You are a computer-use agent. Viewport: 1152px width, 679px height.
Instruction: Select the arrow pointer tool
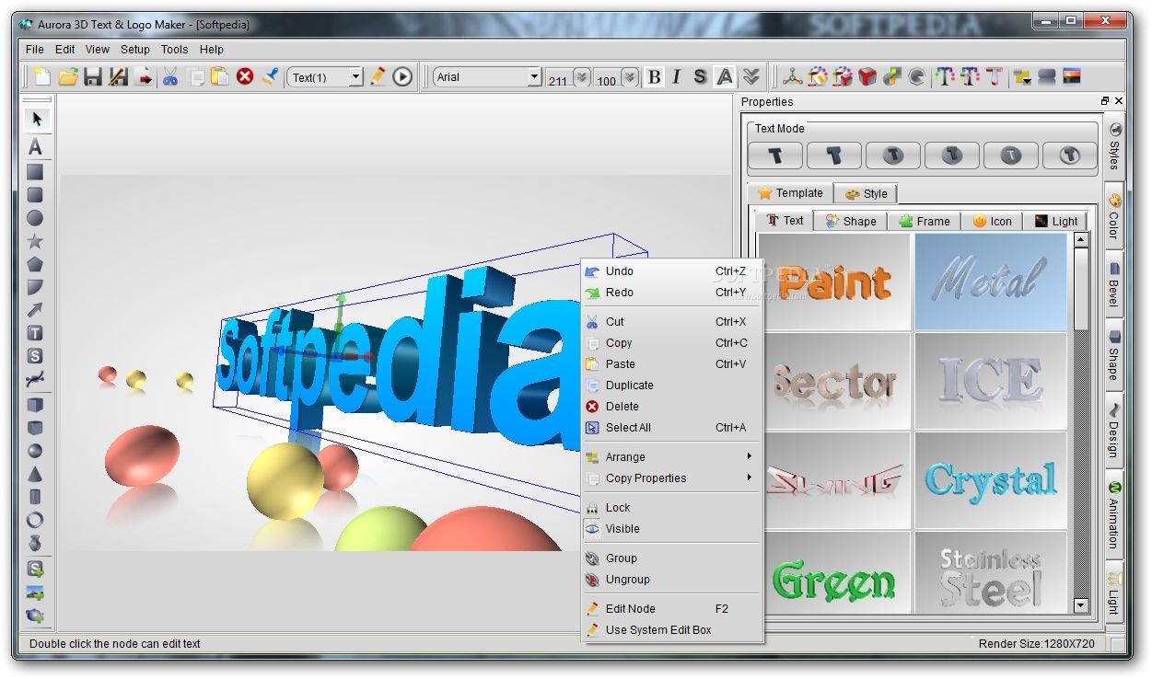pos(35,119)
